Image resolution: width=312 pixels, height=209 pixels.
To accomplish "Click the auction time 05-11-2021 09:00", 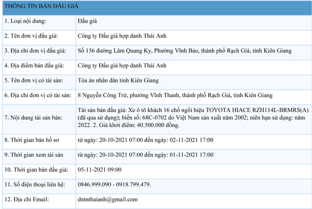I will 100,170.
